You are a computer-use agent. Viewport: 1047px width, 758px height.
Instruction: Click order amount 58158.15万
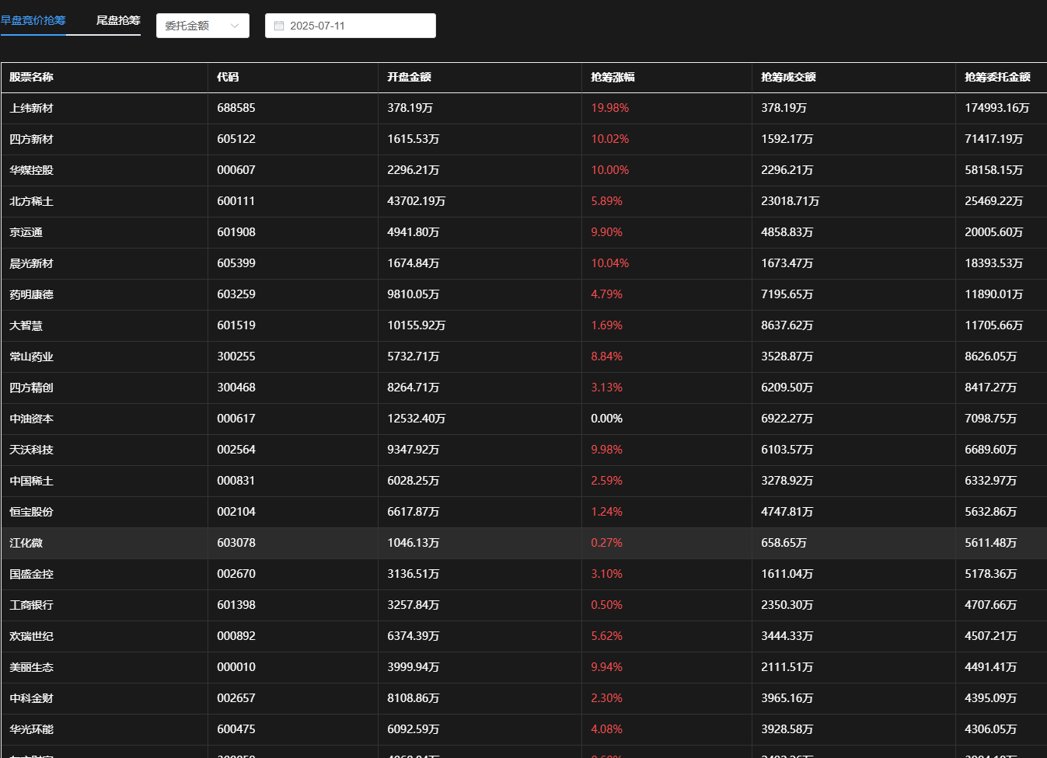point(994,170)
